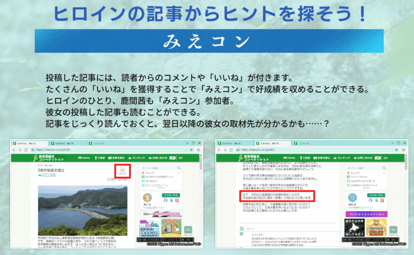
Task: Open 交通事故には気を付けよう trend item
Action: point(362,185)
